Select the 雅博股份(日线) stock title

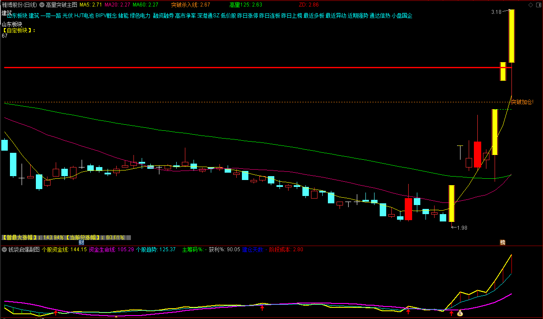point(19,5)
